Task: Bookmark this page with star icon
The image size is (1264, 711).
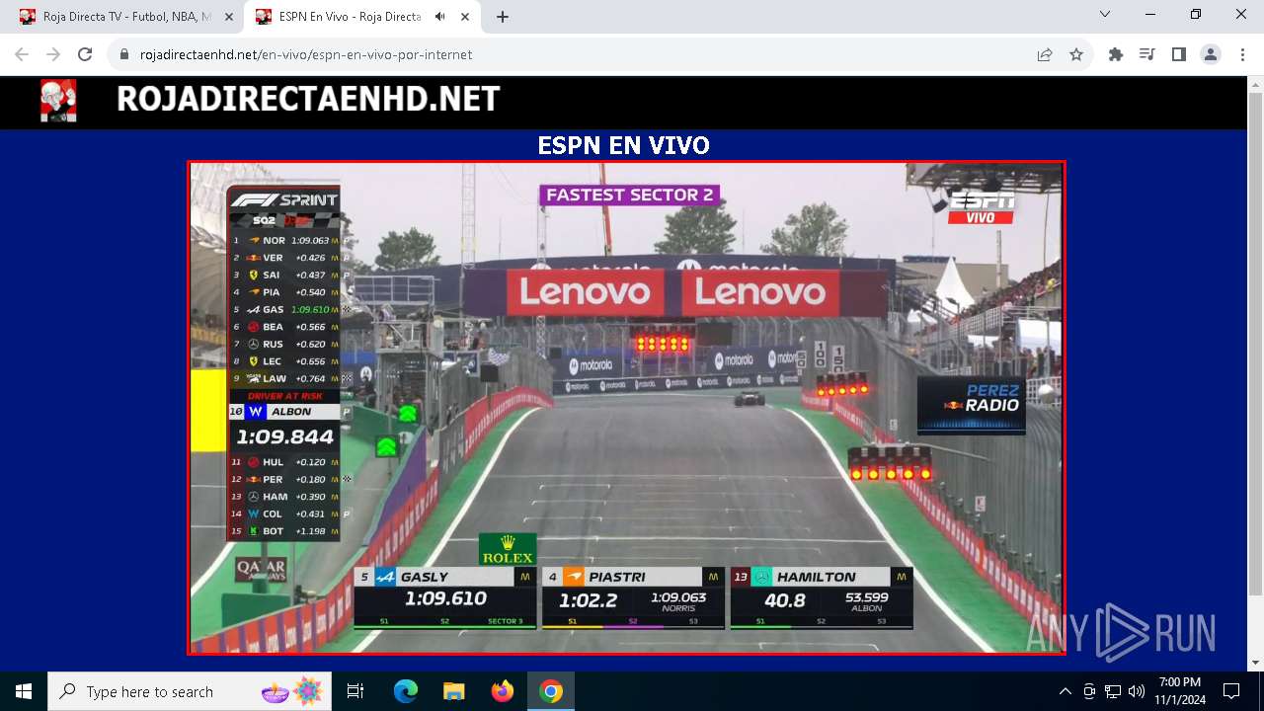Action: (1076, 55)
